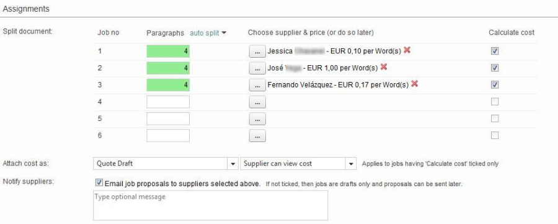Open supplier picker for job 1
The image size is (558, 224).
tap(257, 52)
